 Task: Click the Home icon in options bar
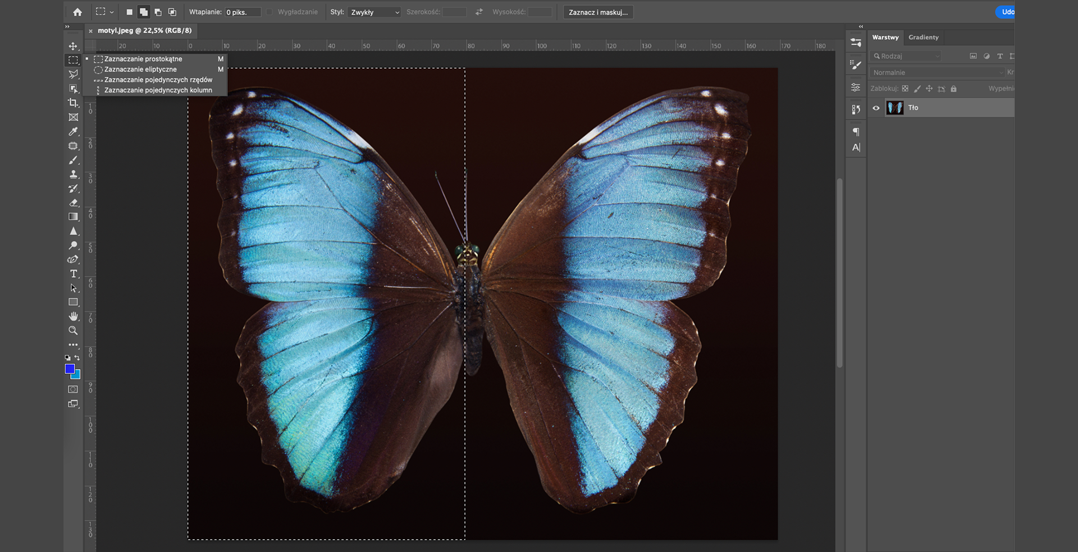coord(77,12)
